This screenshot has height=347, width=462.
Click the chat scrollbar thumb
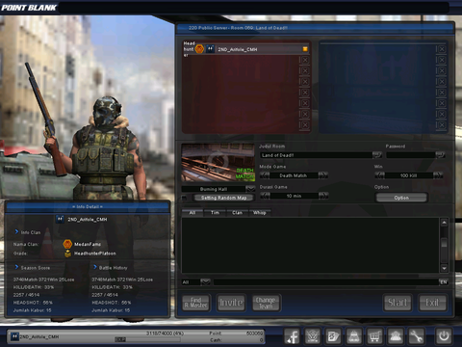[x=444, y=243]
